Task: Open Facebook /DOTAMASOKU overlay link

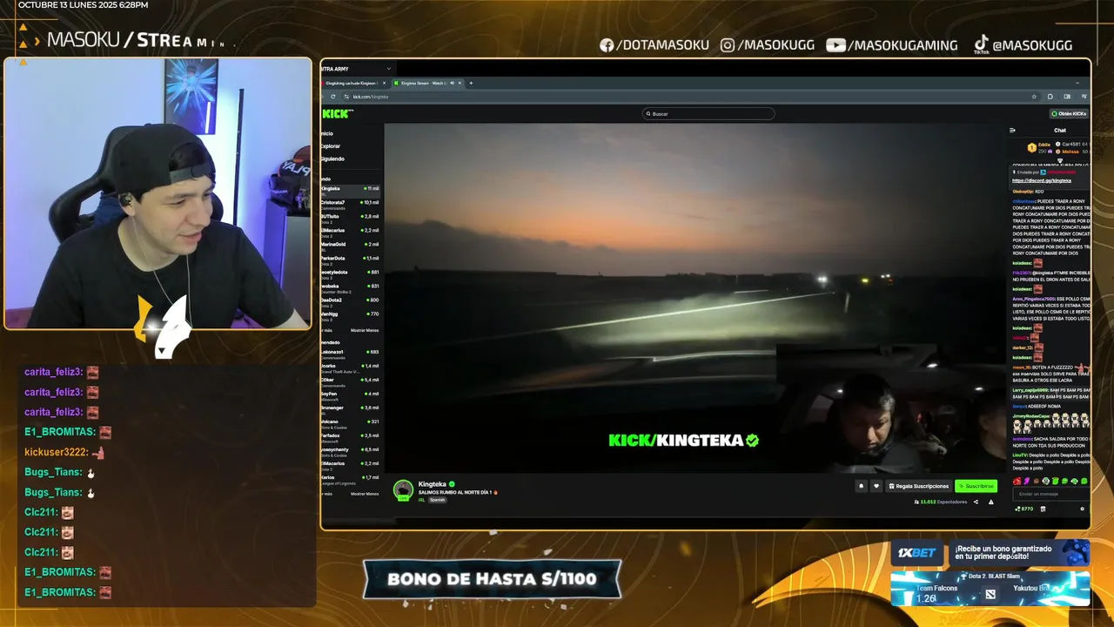Action: point(654,45)
